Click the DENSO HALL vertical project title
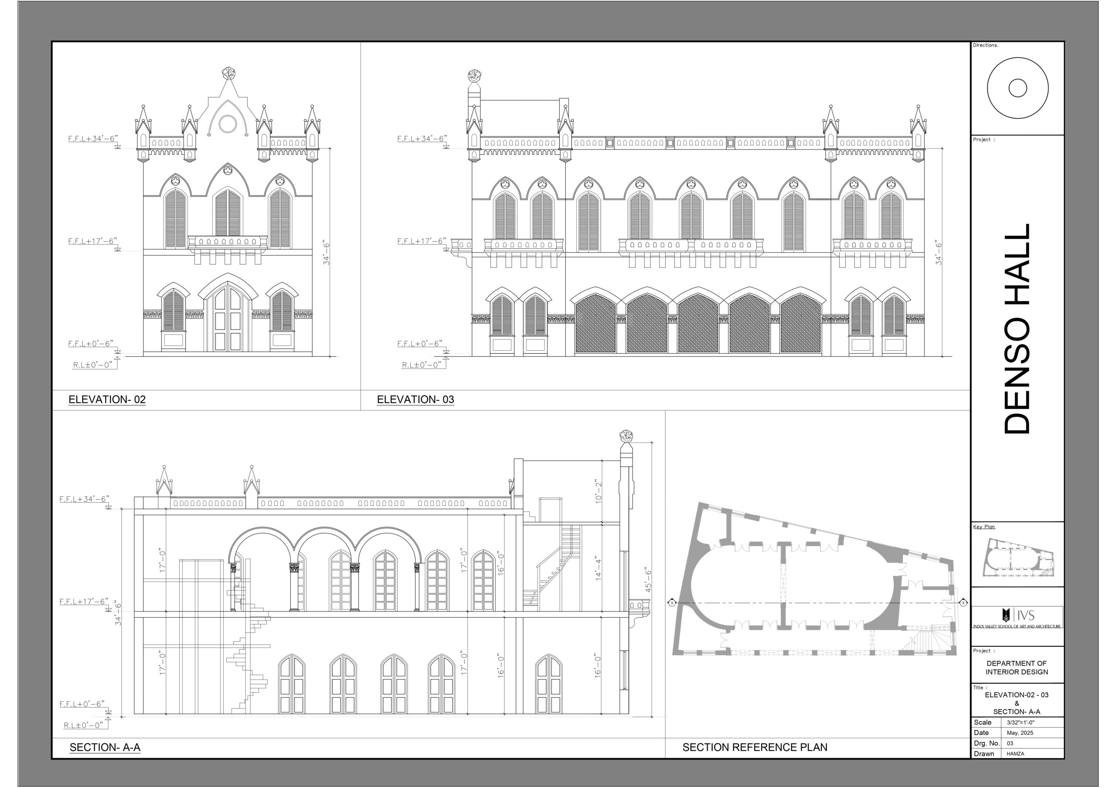 pos(1017,328)
